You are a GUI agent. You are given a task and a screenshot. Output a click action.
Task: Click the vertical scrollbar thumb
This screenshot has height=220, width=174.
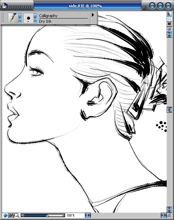169,110
